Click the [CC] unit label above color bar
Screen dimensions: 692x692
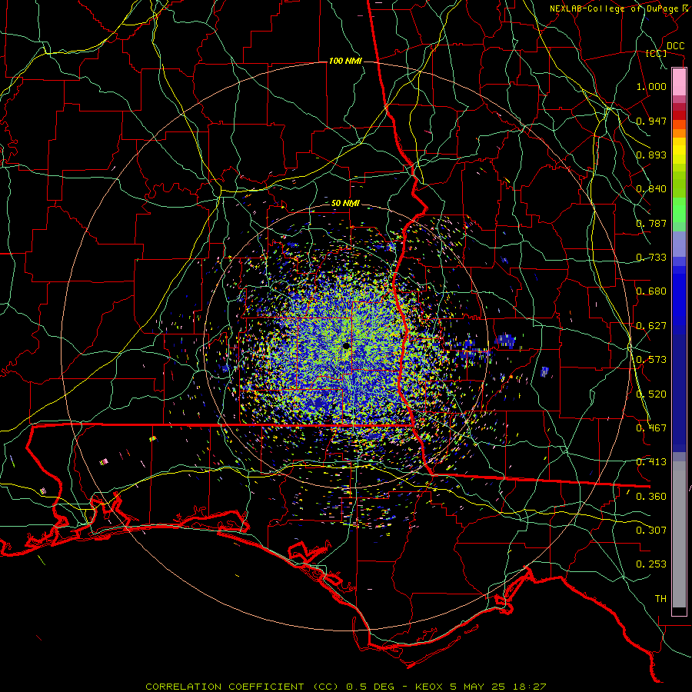click(657, 53)
